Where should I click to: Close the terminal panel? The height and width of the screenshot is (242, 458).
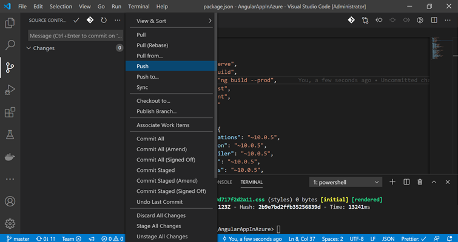pos(448,182)
